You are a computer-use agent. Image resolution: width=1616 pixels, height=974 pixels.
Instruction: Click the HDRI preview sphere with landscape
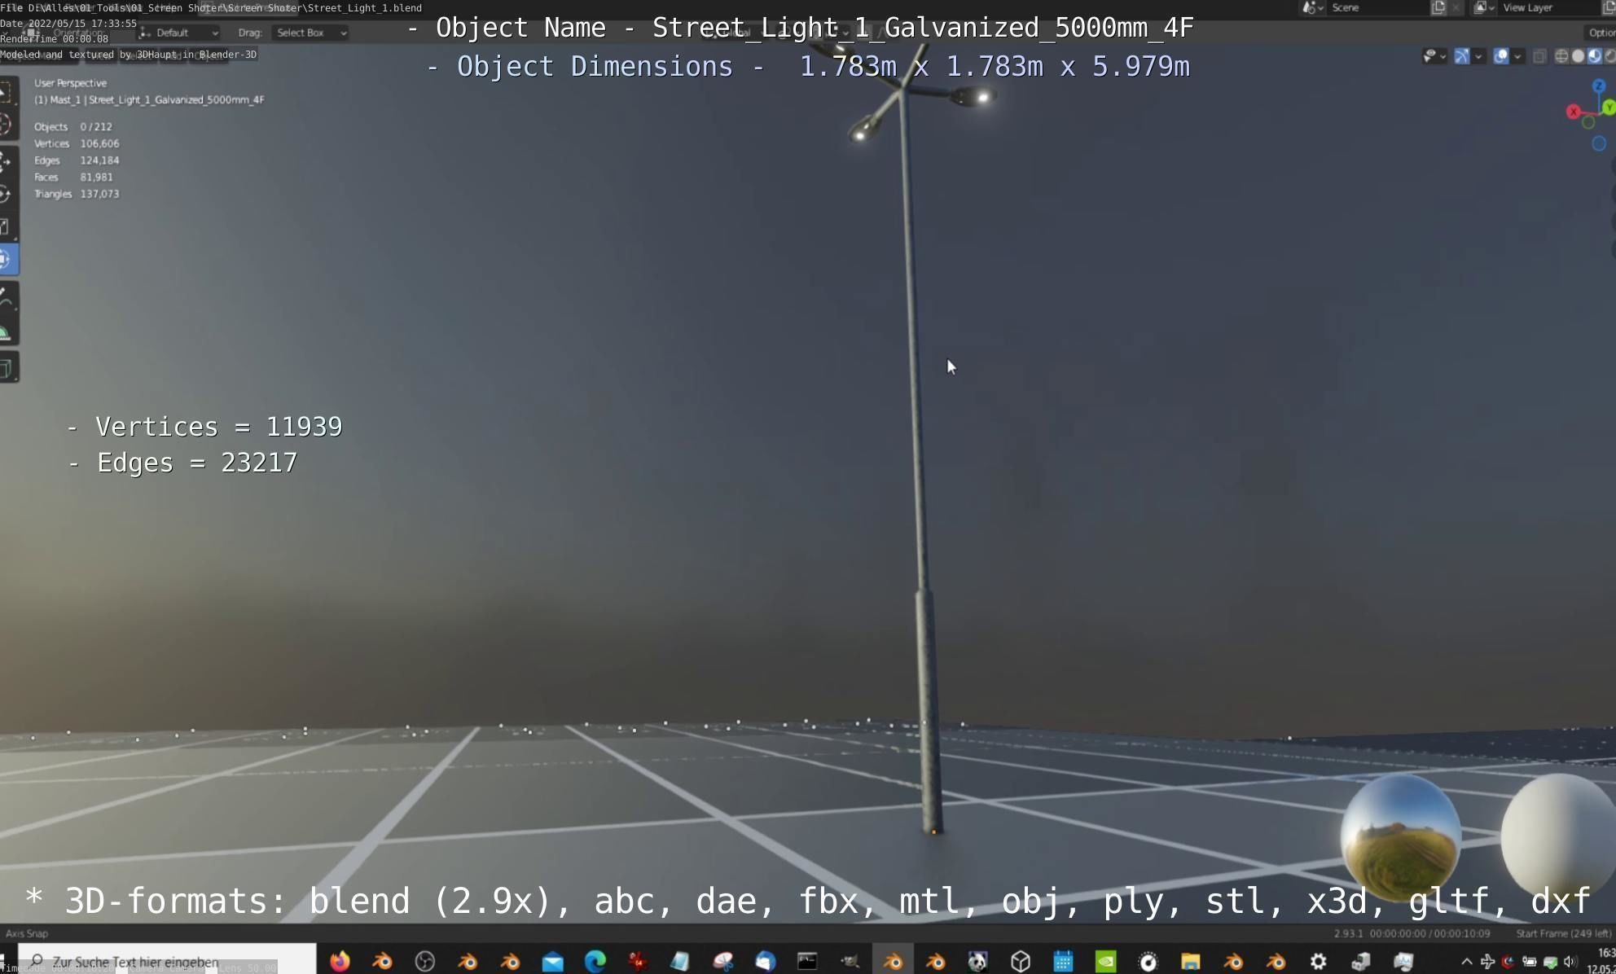click(1401, 837)
